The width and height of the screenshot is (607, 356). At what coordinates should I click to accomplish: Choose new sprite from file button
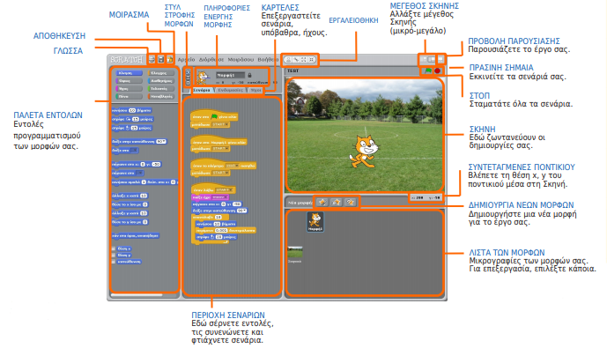(x=337, y=202)
